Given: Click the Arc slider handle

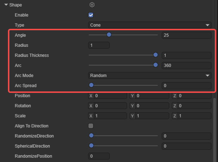Looking at the screenshot, I should [x=156, y=65].
